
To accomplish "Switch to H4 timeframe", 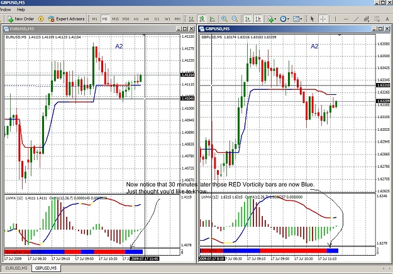I will tap(147, 19).
